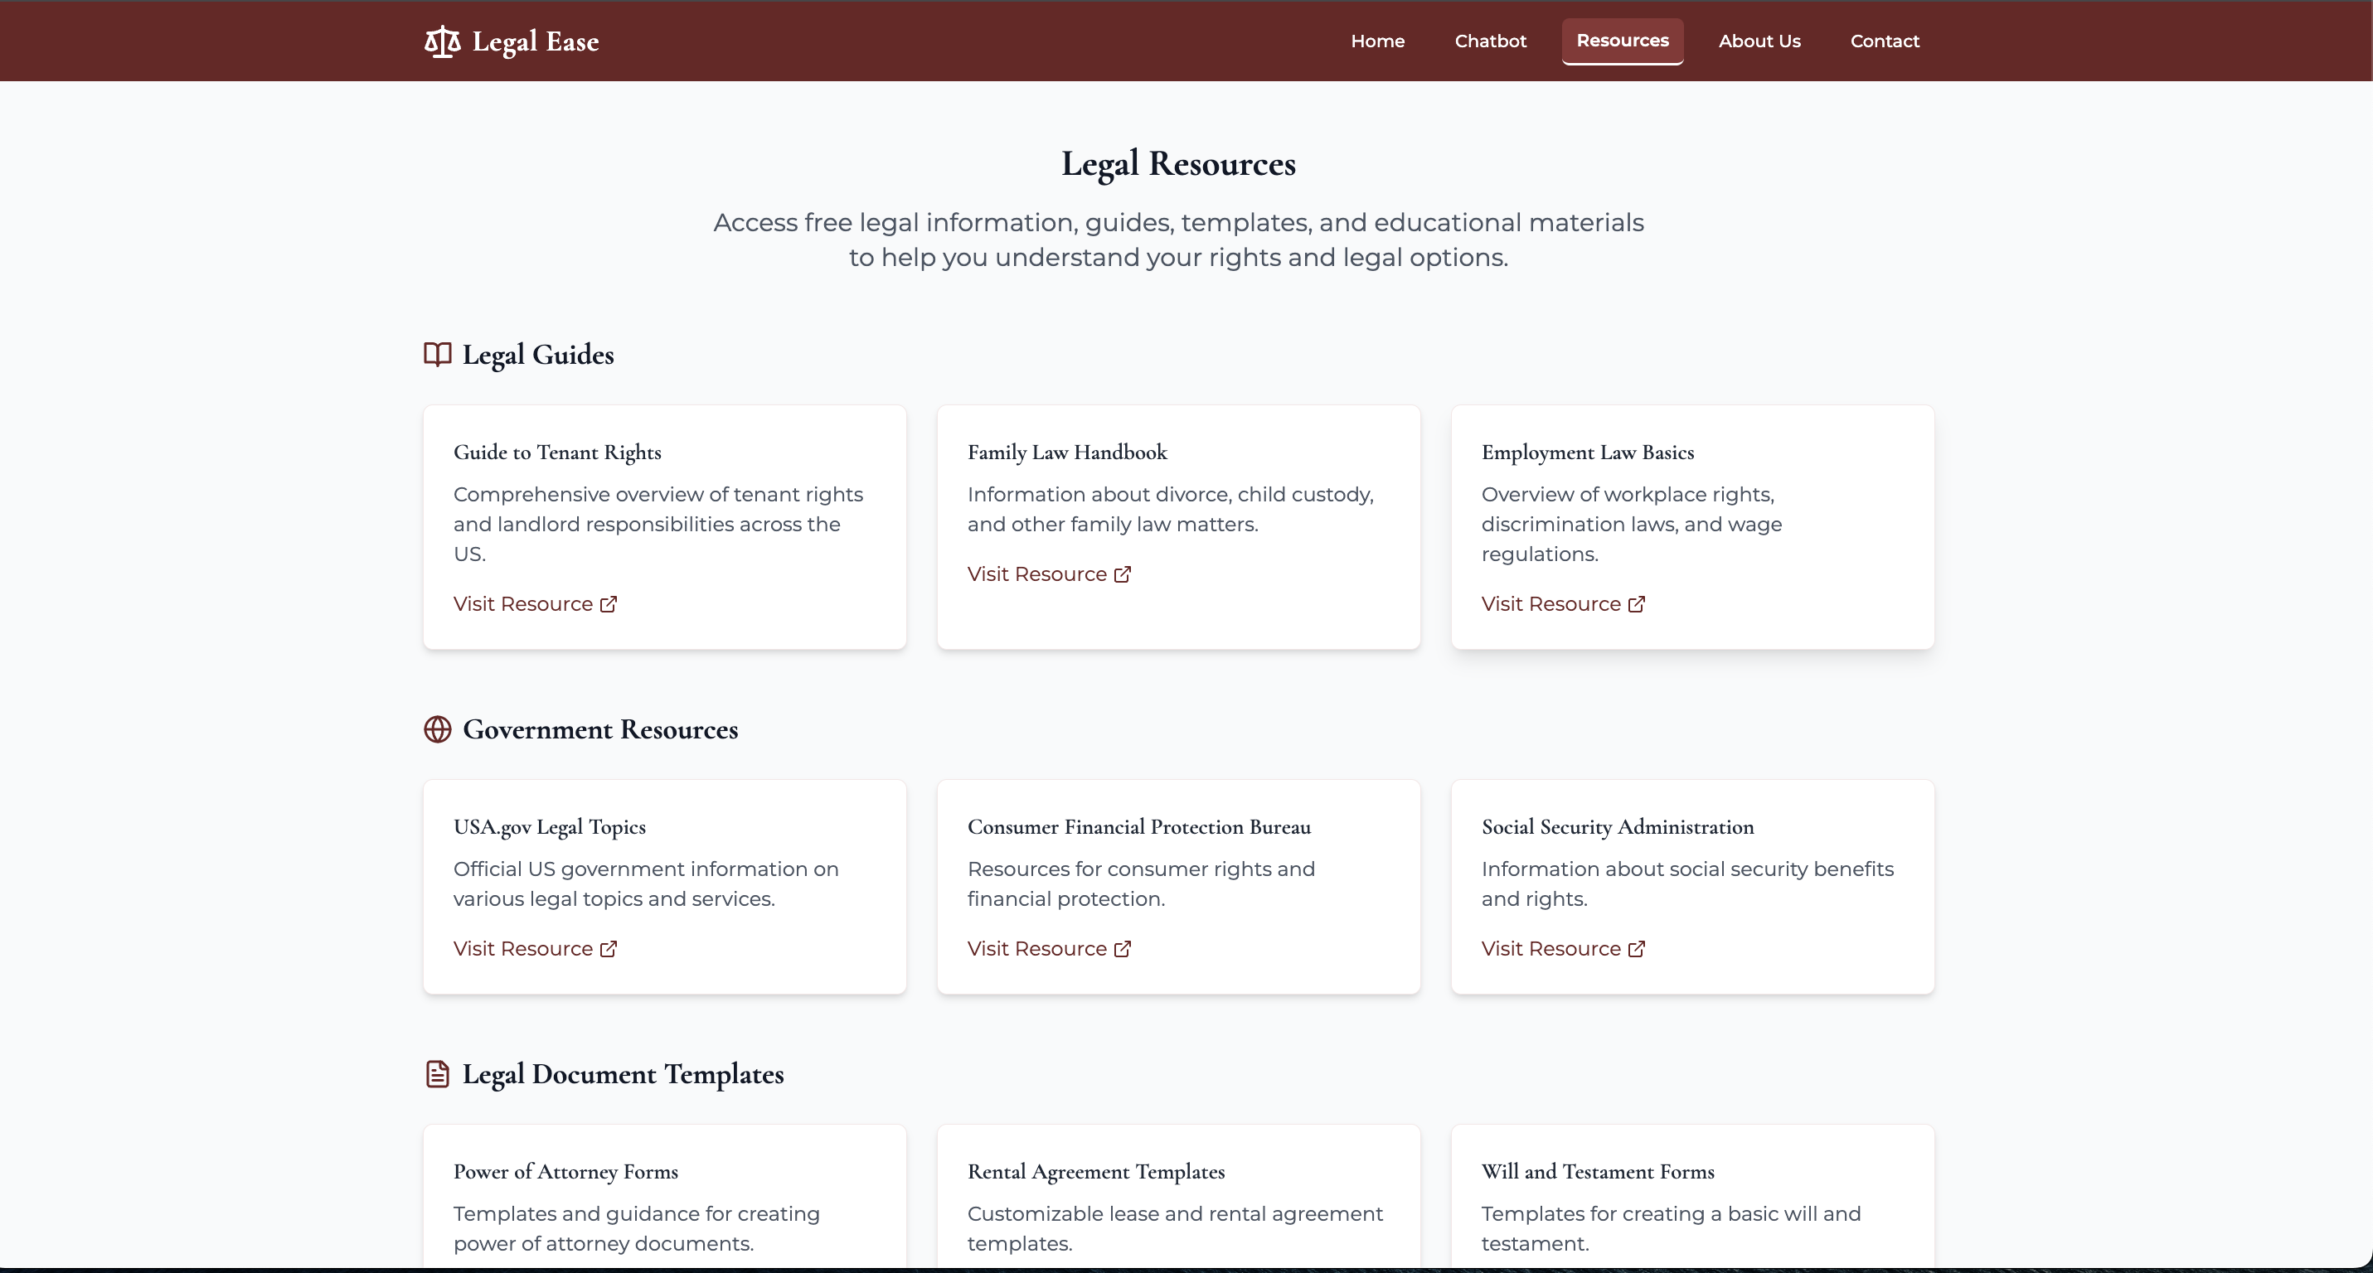
Task: Click the Legal Ease scales logo icon
Action: pos(441,41)
